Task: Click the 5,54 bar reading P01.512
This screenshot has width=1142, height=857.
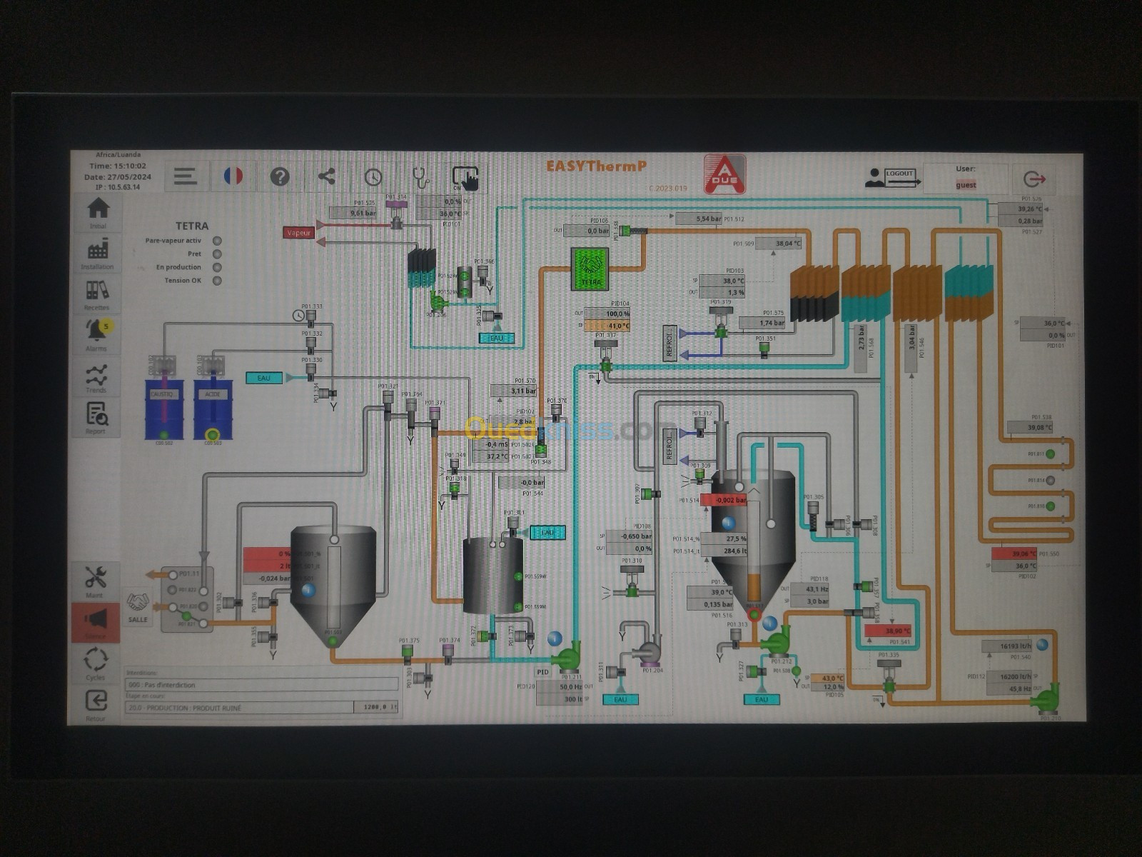Action: pos(698,219)
